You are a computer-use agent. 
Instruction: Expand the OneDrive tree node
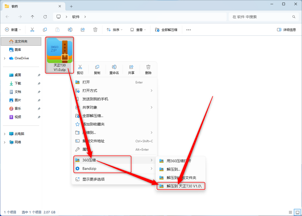(5, 58)
